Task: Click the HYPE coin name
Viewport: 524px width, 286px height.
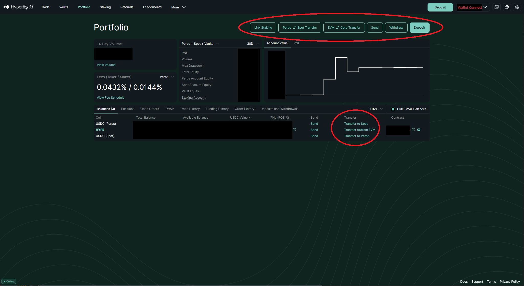Action: (100, 130)
